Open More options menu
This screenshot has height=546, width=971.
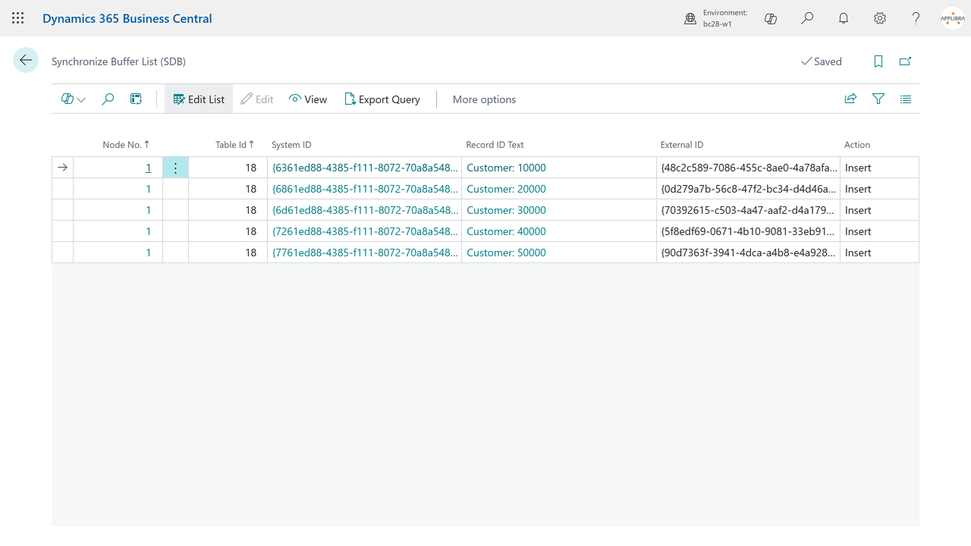click(484, 99)
